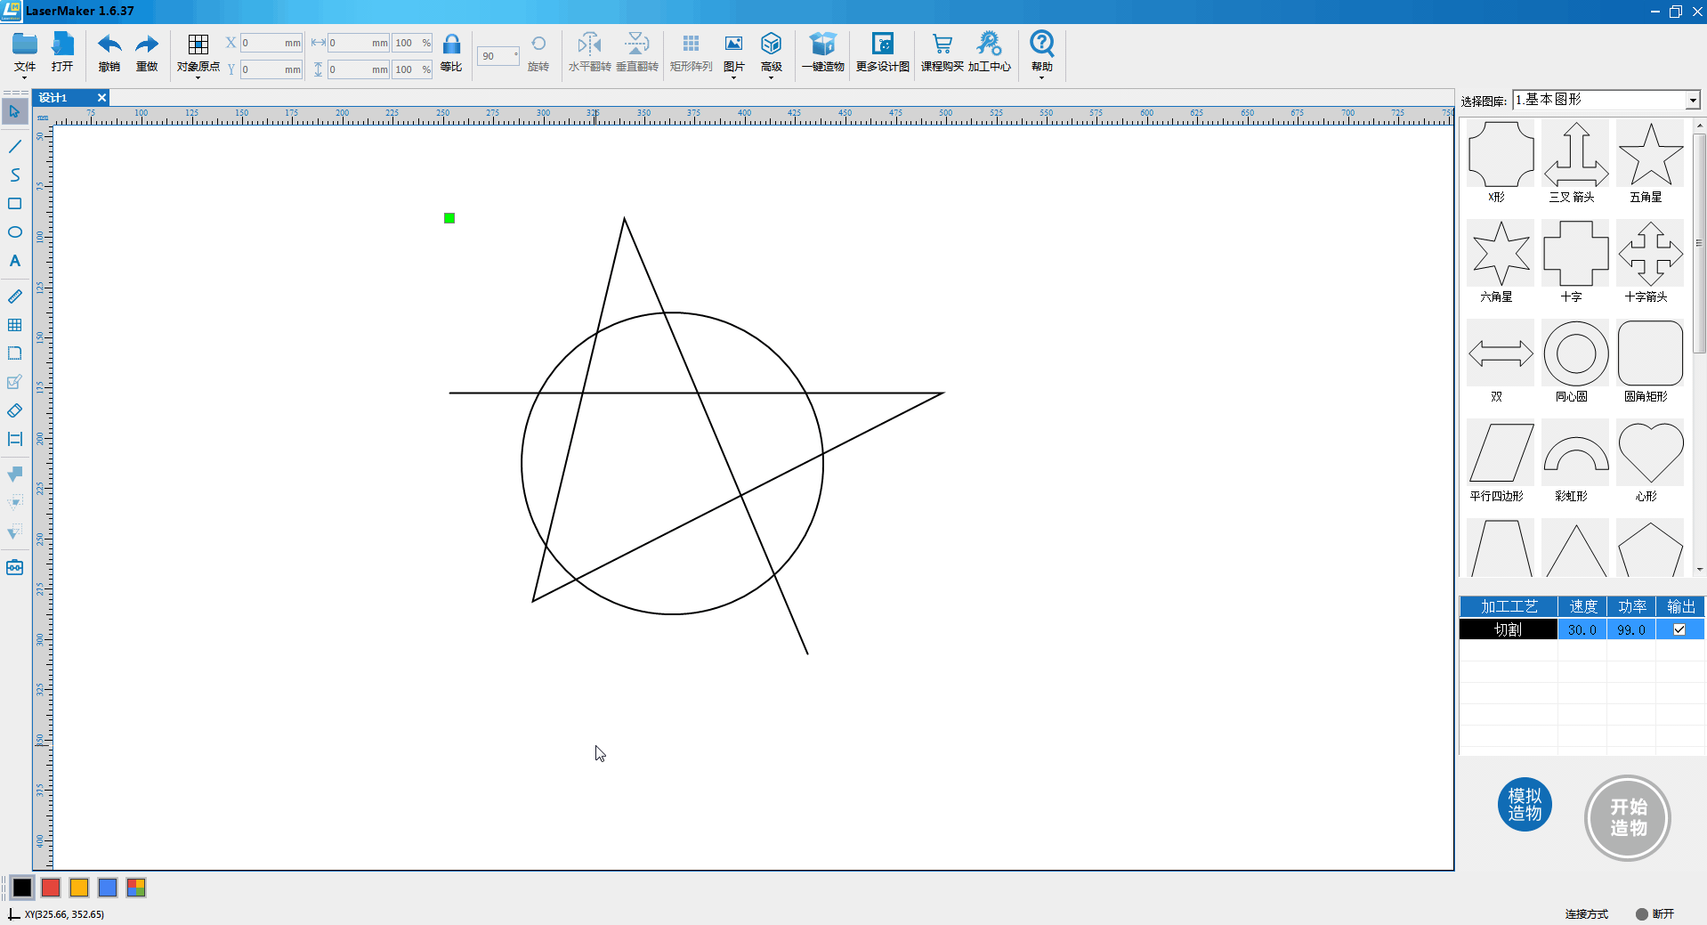This screenshot has height=925, width=1707.
Task: Click the Y position input field
Action: point(271,69)
